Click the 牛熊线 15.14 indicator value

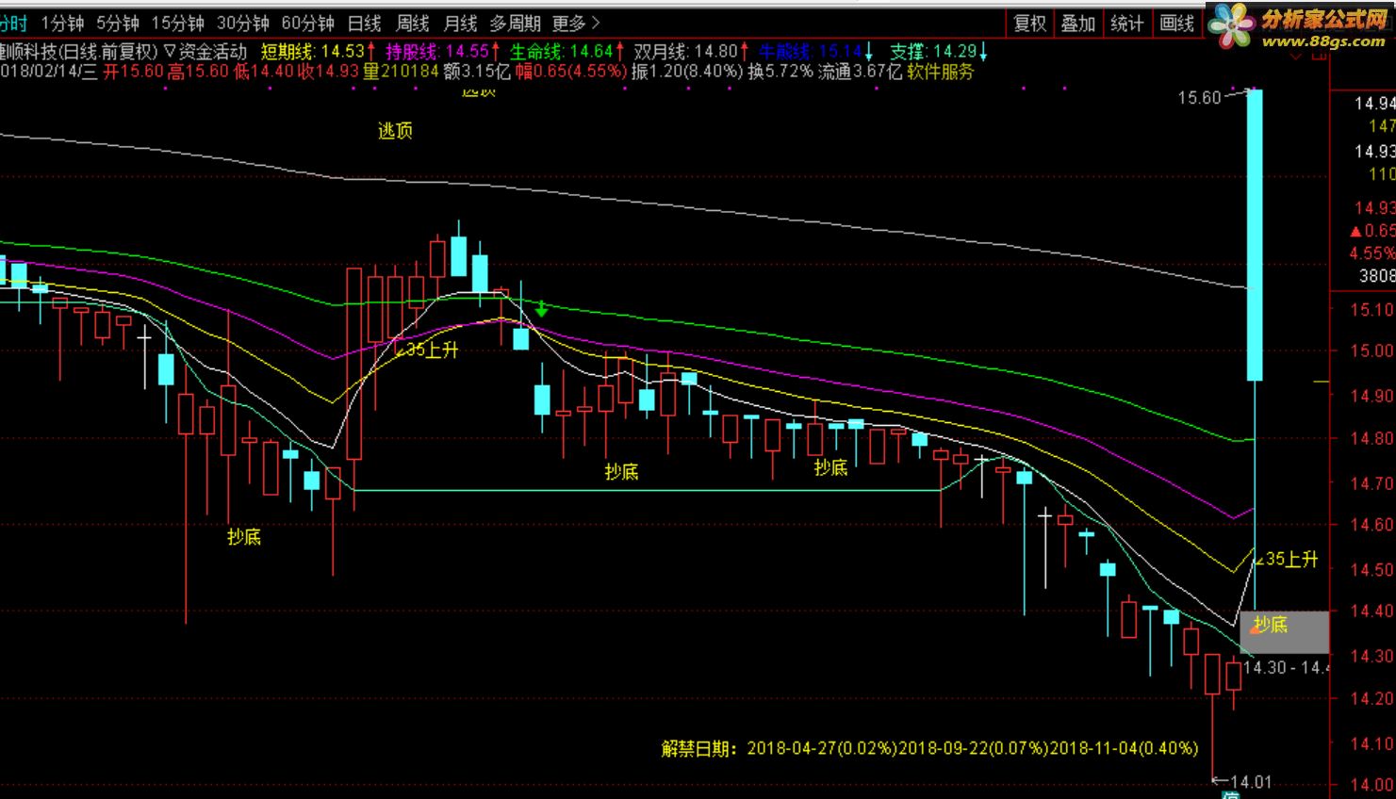click(815, 52)
